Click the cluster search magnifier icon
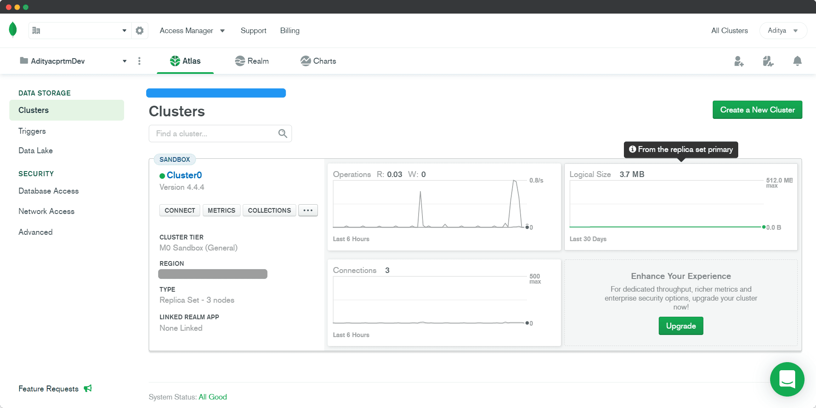816x408 pixels. (283, 134)
